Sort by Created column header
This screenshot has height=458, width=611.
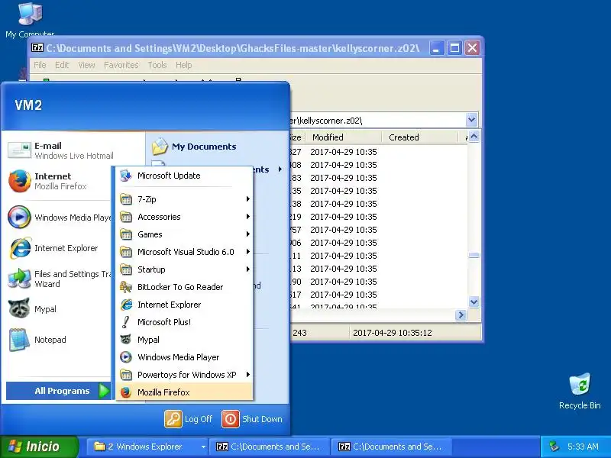pyautogui.click(x=419, y=137)
